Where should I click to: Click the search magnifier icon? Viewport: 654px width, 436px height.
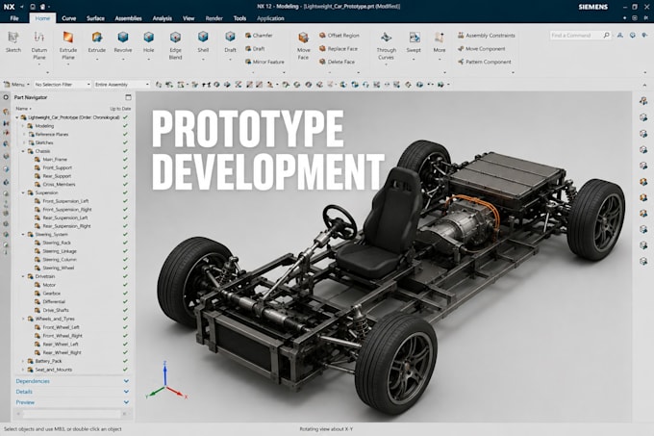(607, 36)
